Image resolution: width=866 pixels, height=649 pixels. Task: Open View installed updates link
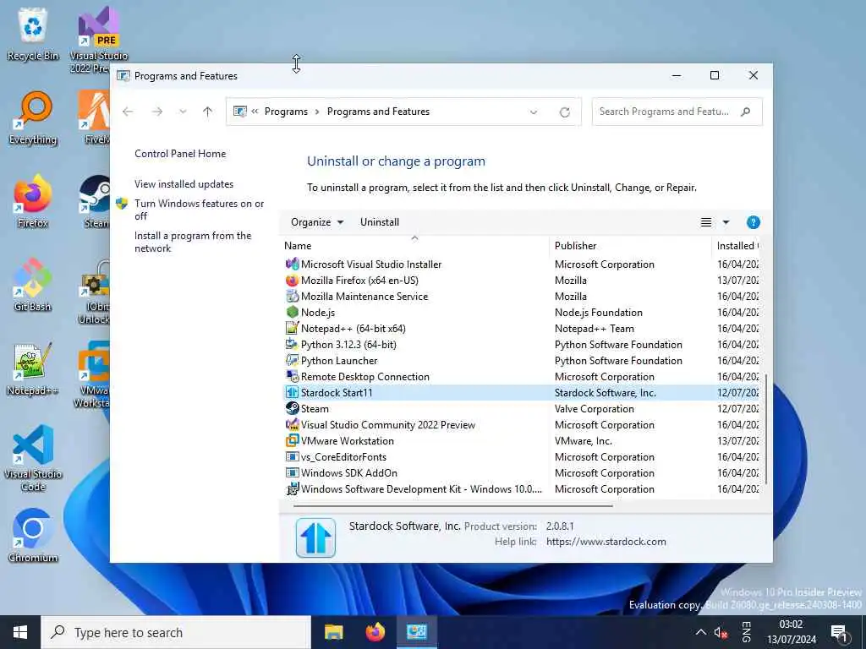click(x=184, y=184)
